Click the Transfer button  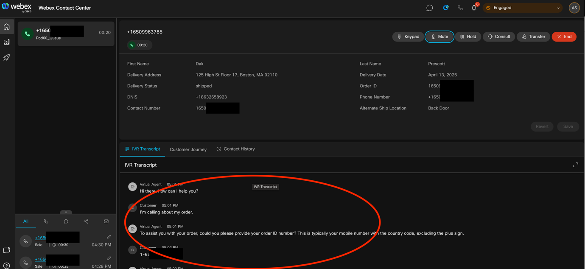[x=533, y=36]
